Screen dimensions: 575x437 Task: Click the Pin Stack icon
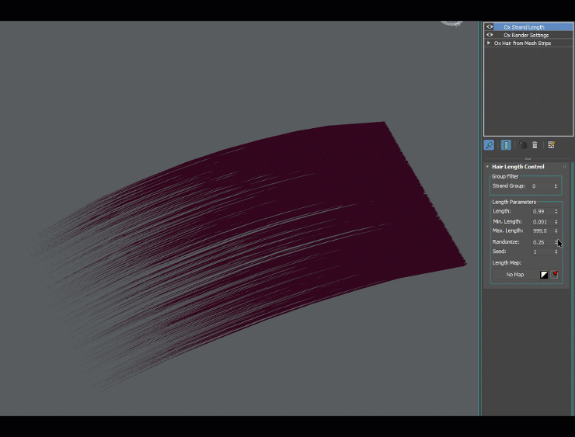pyautogui.click(x=490, y=145)
